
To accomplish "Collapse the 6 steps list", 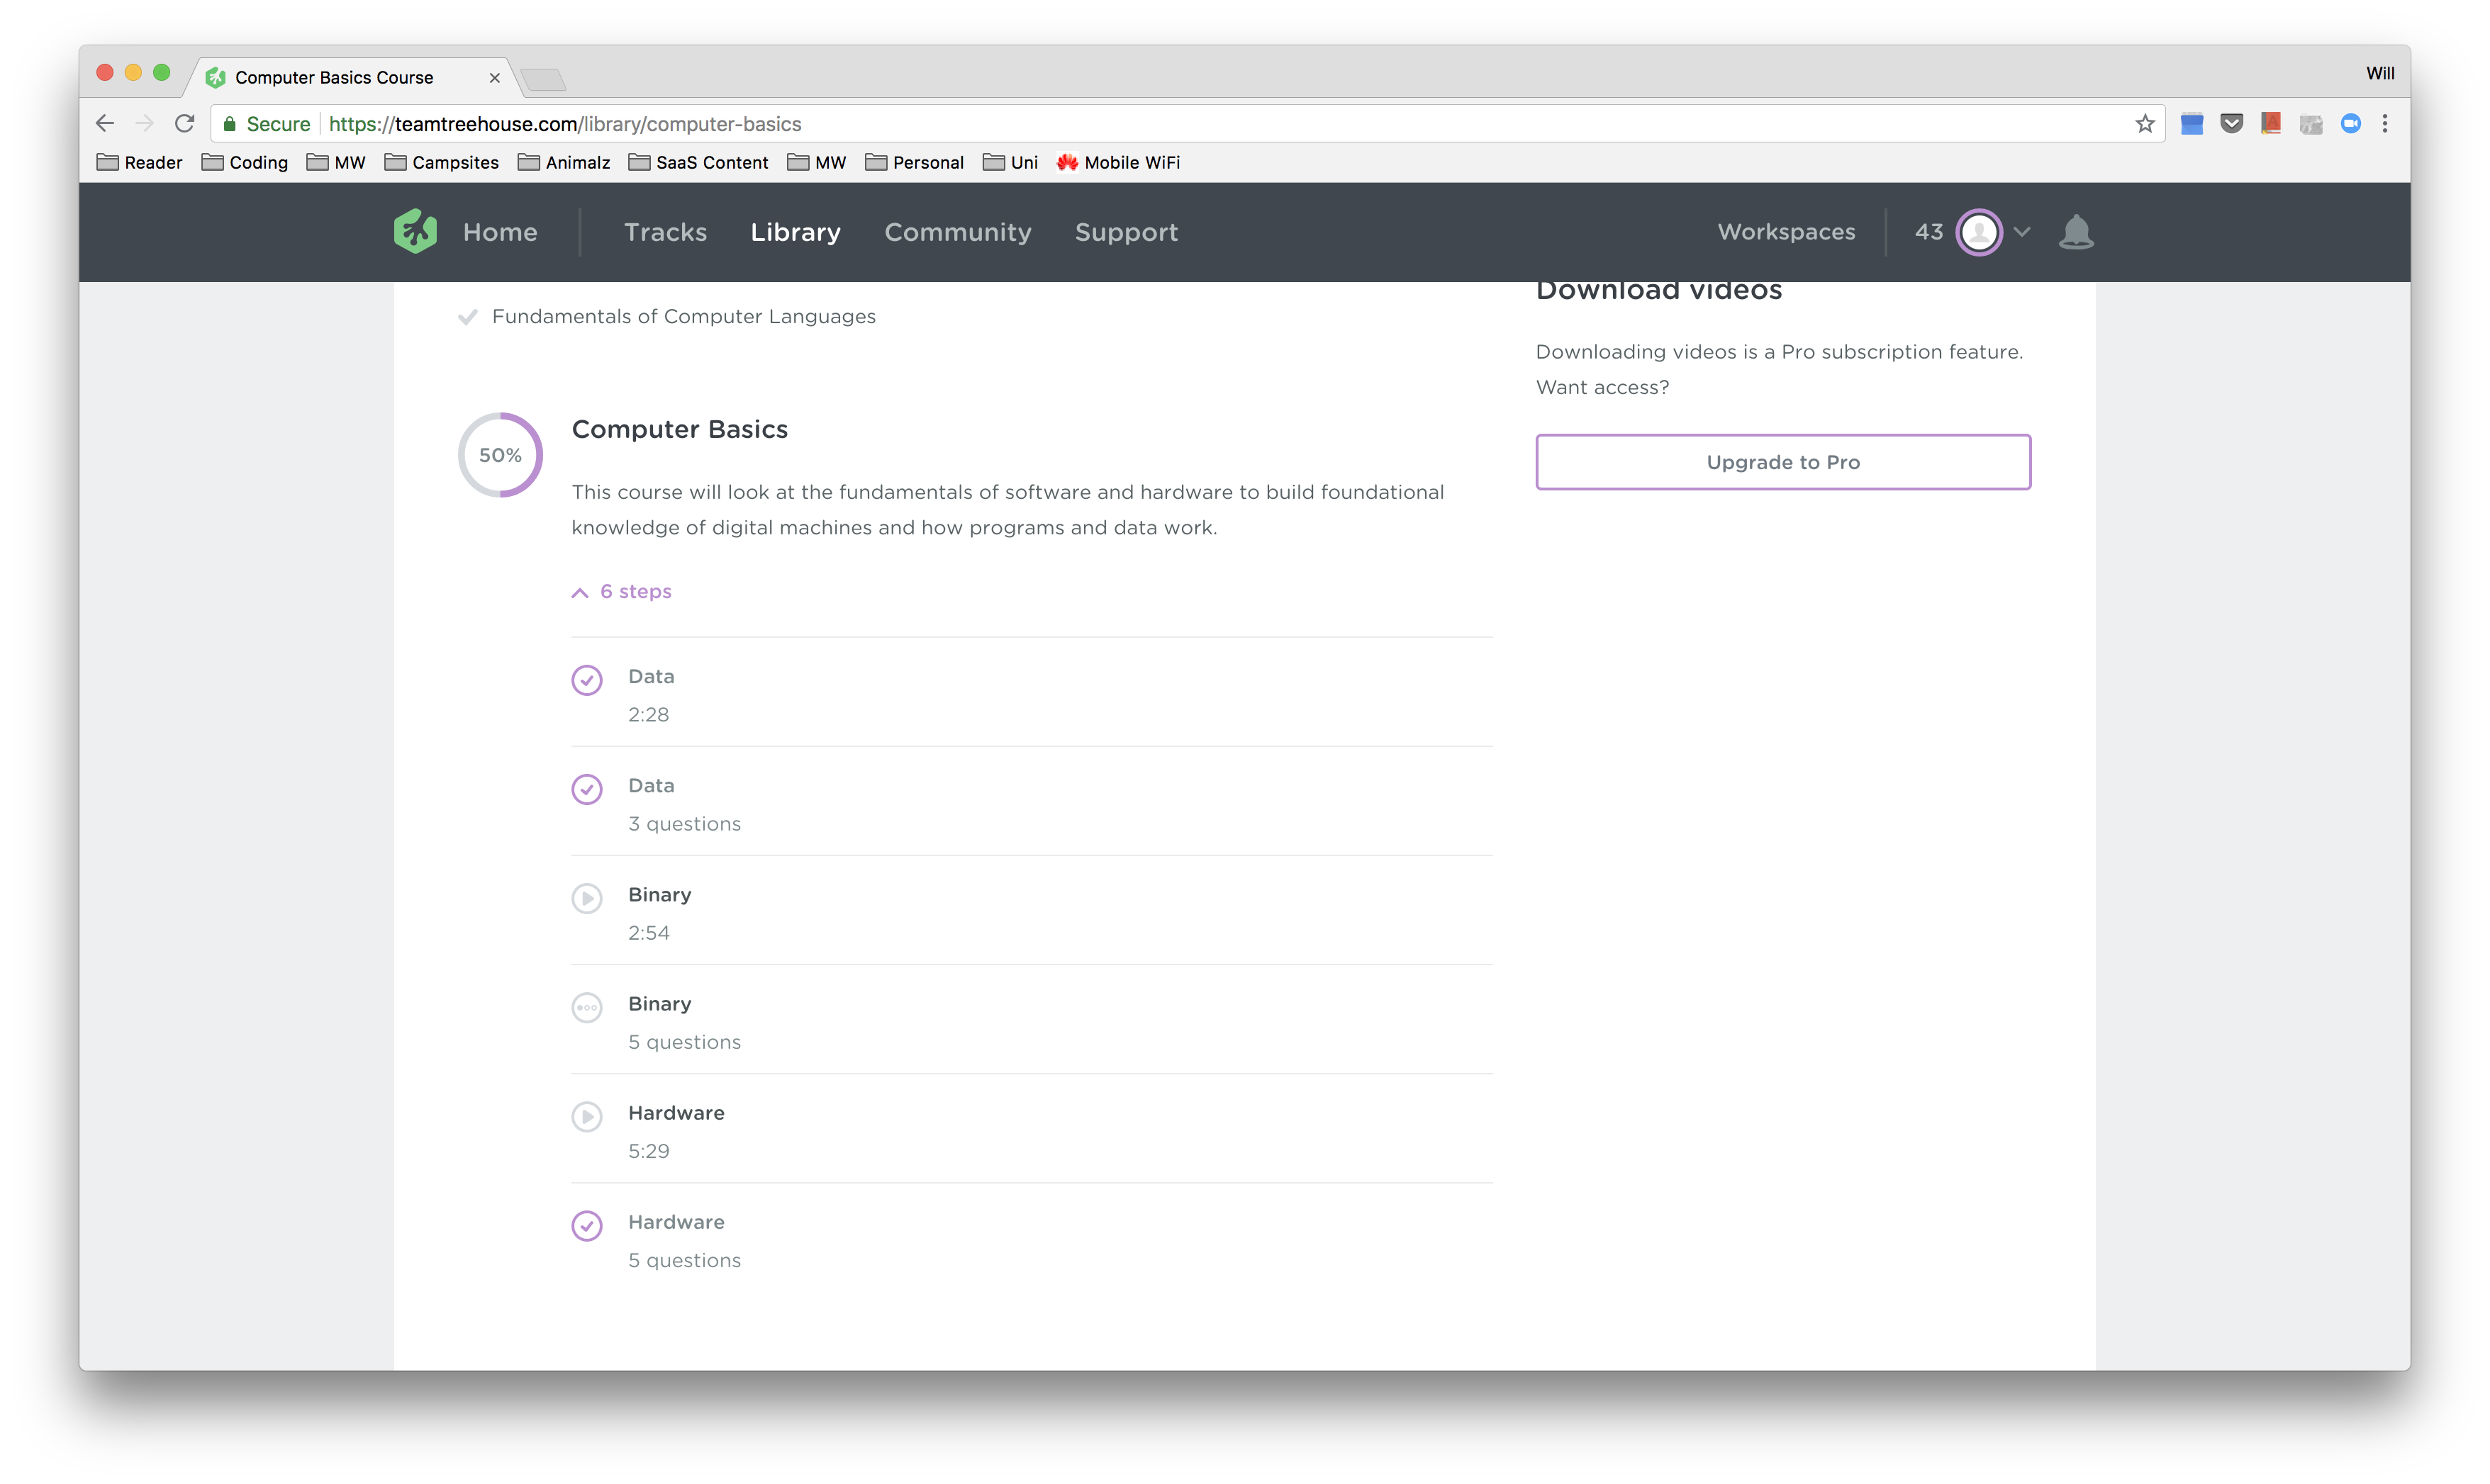I will (x=622, y=592).
